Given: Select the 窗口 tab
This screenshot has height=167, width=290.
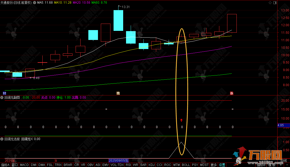Looking at the screenshot, I should 15,165.
